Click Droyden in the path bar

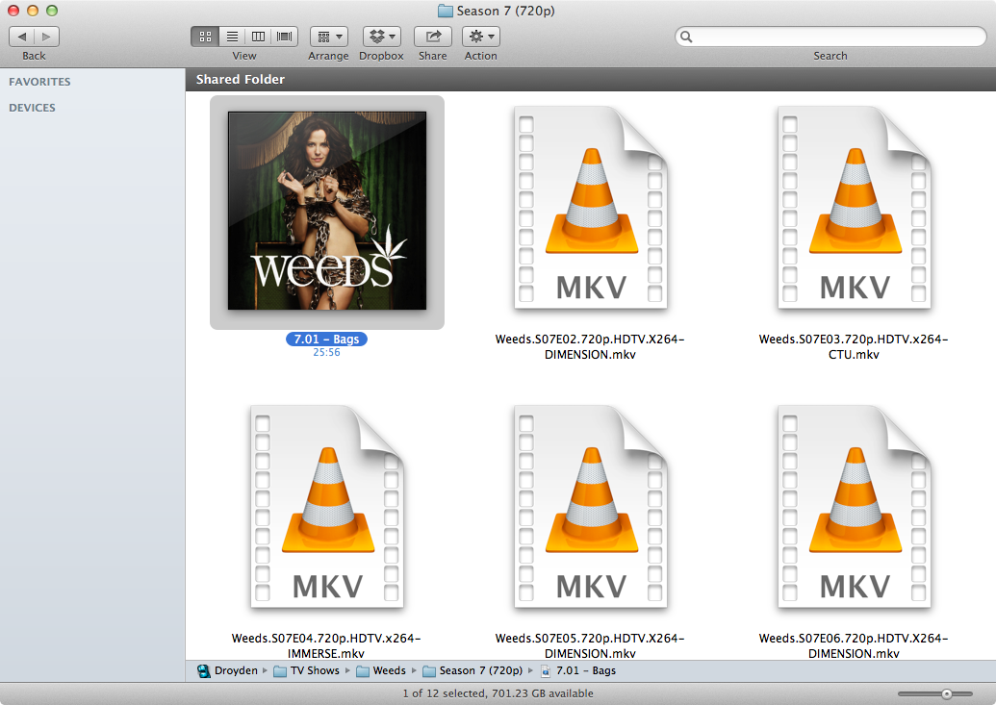[x=227, y=670]
